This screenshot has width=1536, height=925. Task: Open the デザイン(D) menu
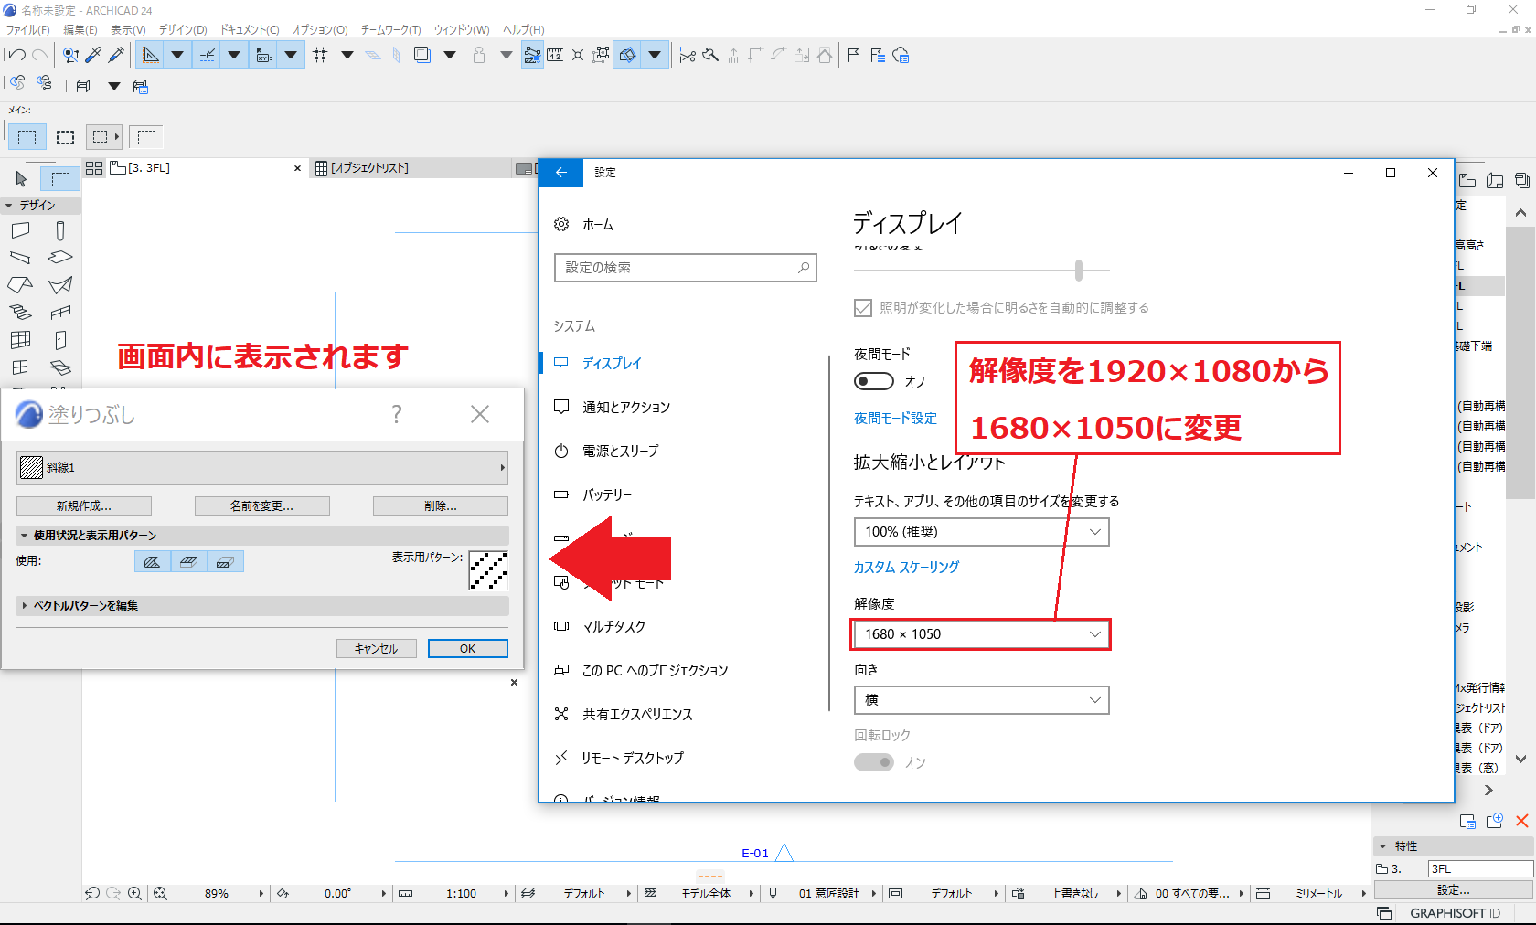(183, 30)
